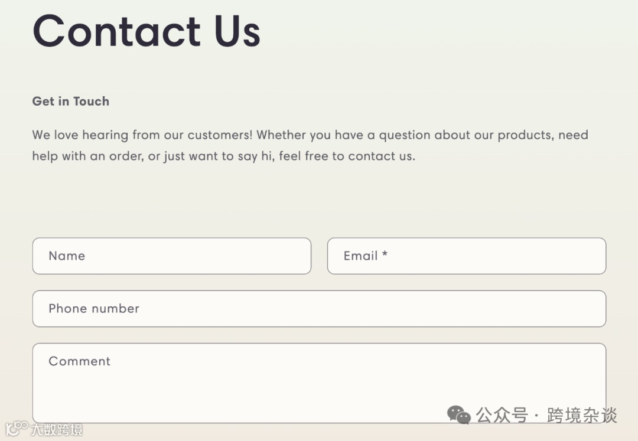638x441 pixels.
Task: Click "We love hearing from our customers!" sentence
Action: 142,135
